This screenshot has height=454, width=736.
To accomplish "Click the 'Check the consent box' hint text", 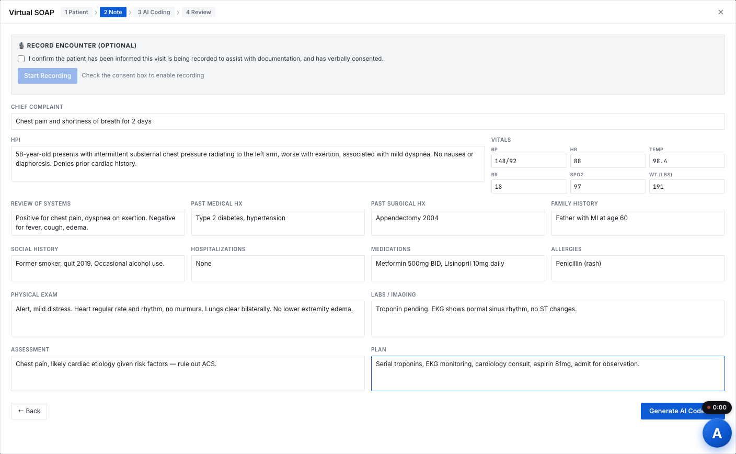I will [x=143, y=75].
